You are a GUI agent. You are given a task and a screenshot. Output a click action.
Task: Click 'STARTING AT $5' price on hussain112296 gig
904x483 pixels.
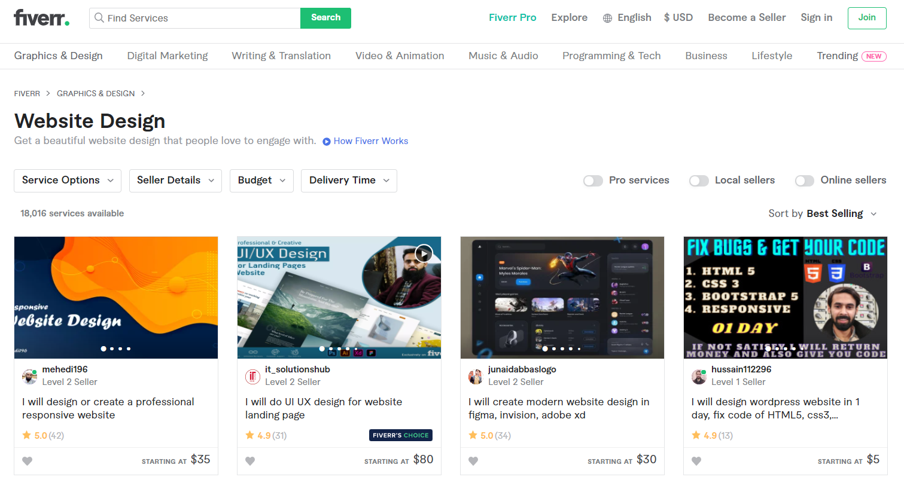click(849, 460)
